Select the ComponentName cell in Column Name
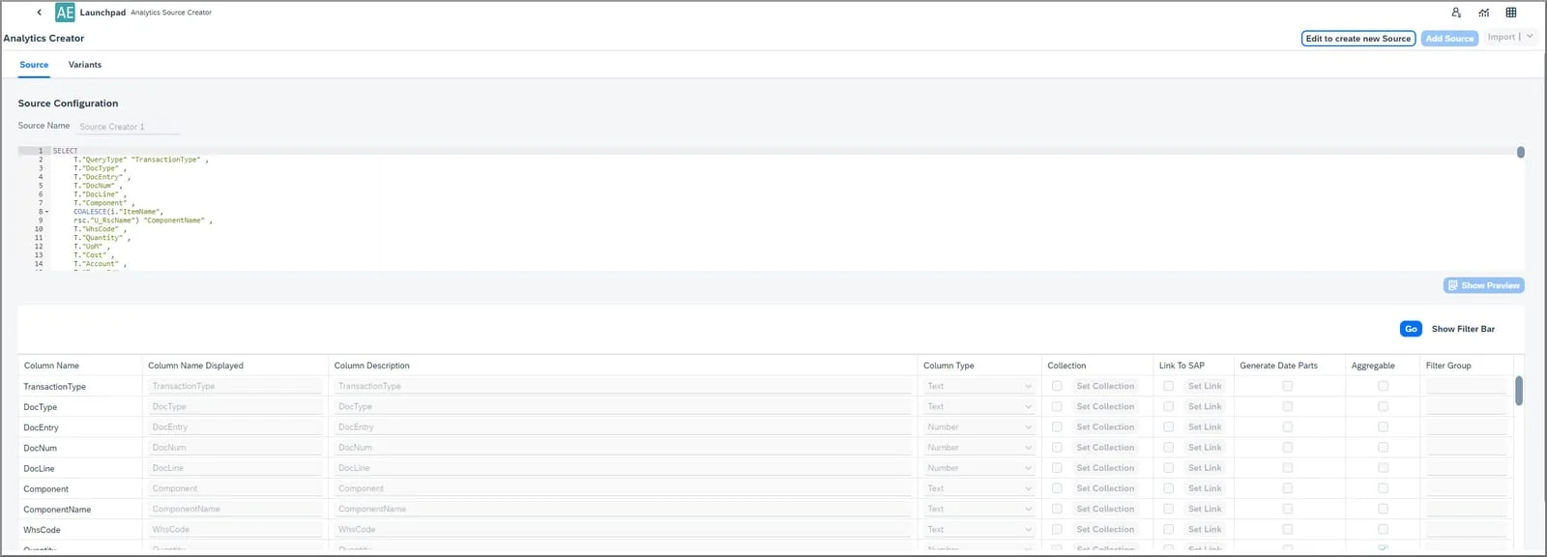This screenshot has height=557, width=1547. (57, 510)
